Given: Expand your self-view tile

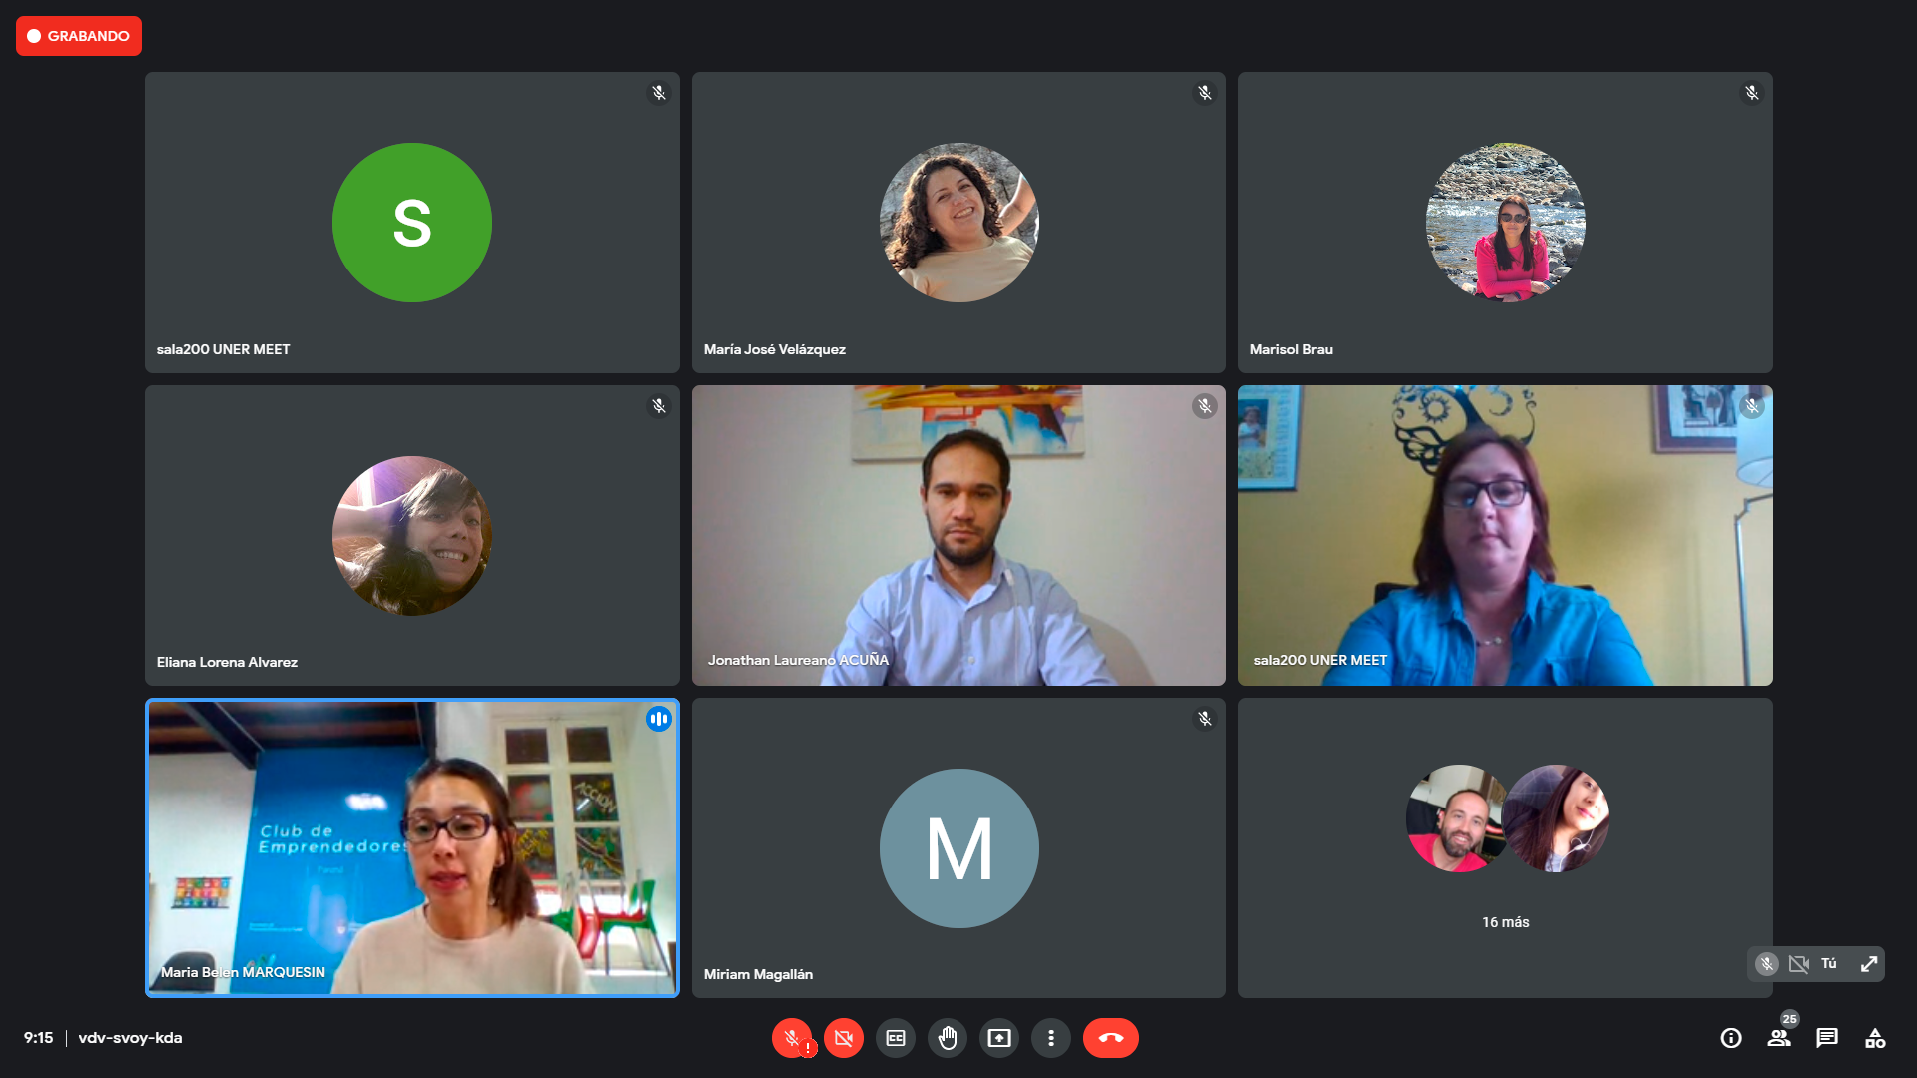Looking at the screenshot, I should point(1869,964).
